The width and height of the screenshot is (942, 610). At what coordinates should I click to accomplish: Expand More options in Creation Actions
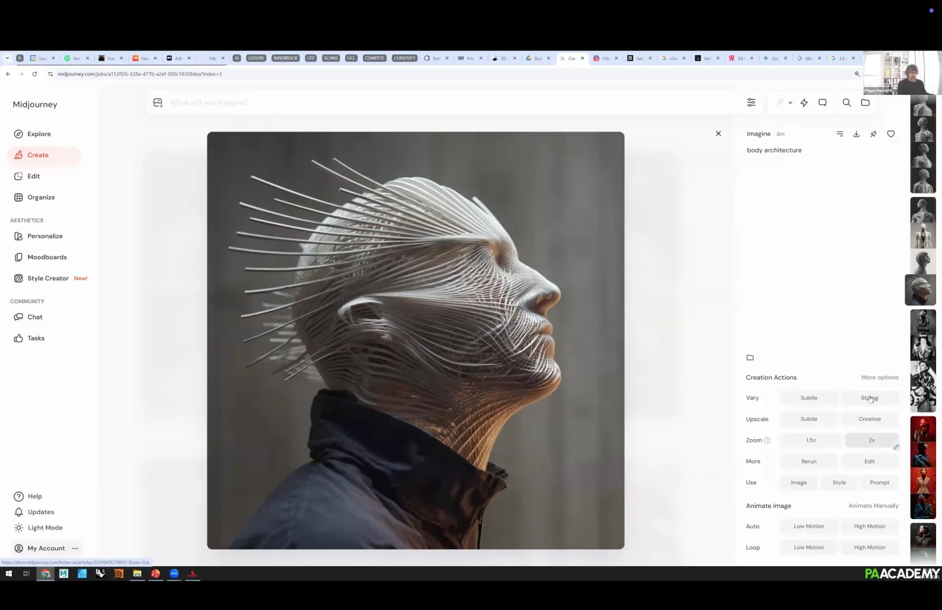point(879,378)
